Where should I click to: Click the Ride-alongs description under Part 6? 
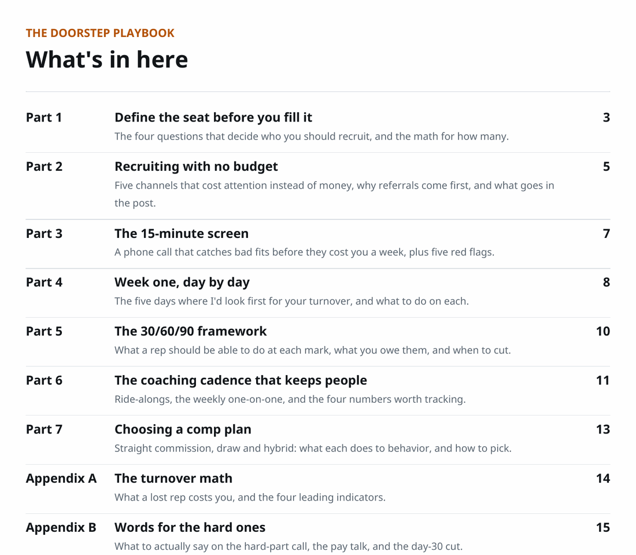click(x=290, y=399)
